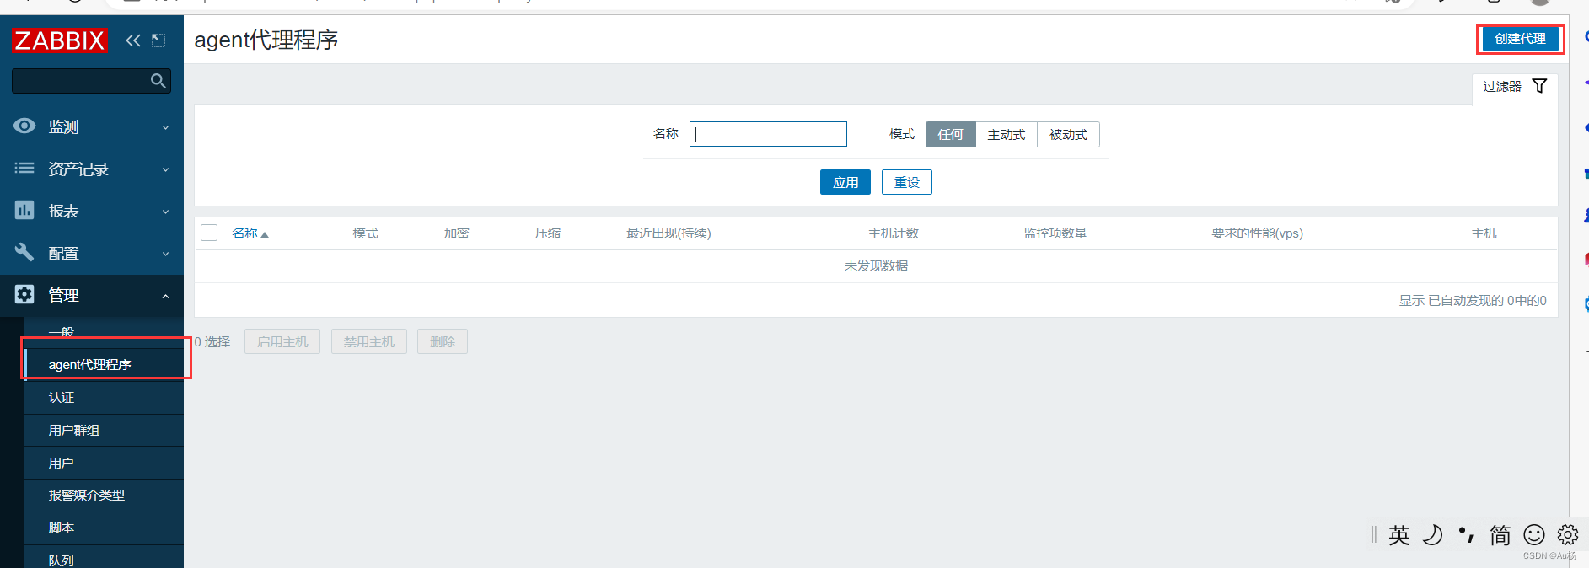Open the 队列 submenu item
The width and height of the screenshot is (1589, 568).
click(104, 558)
